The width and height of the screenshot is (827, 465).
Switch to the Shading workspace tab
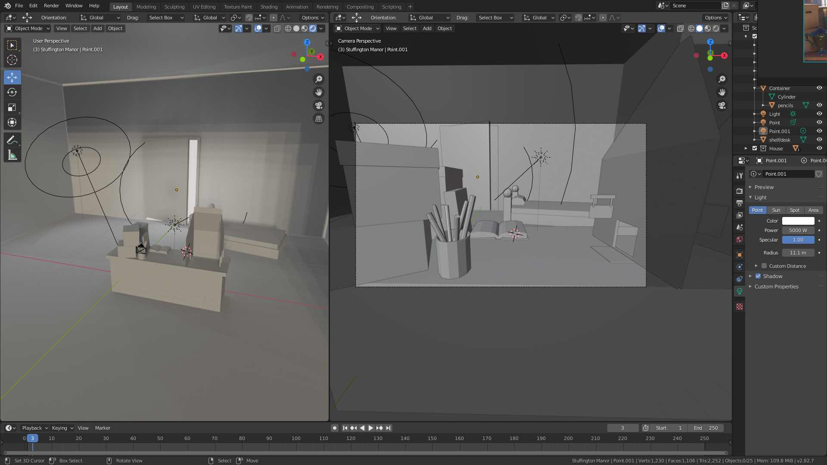pyautogui.click(x=269, y=7)
